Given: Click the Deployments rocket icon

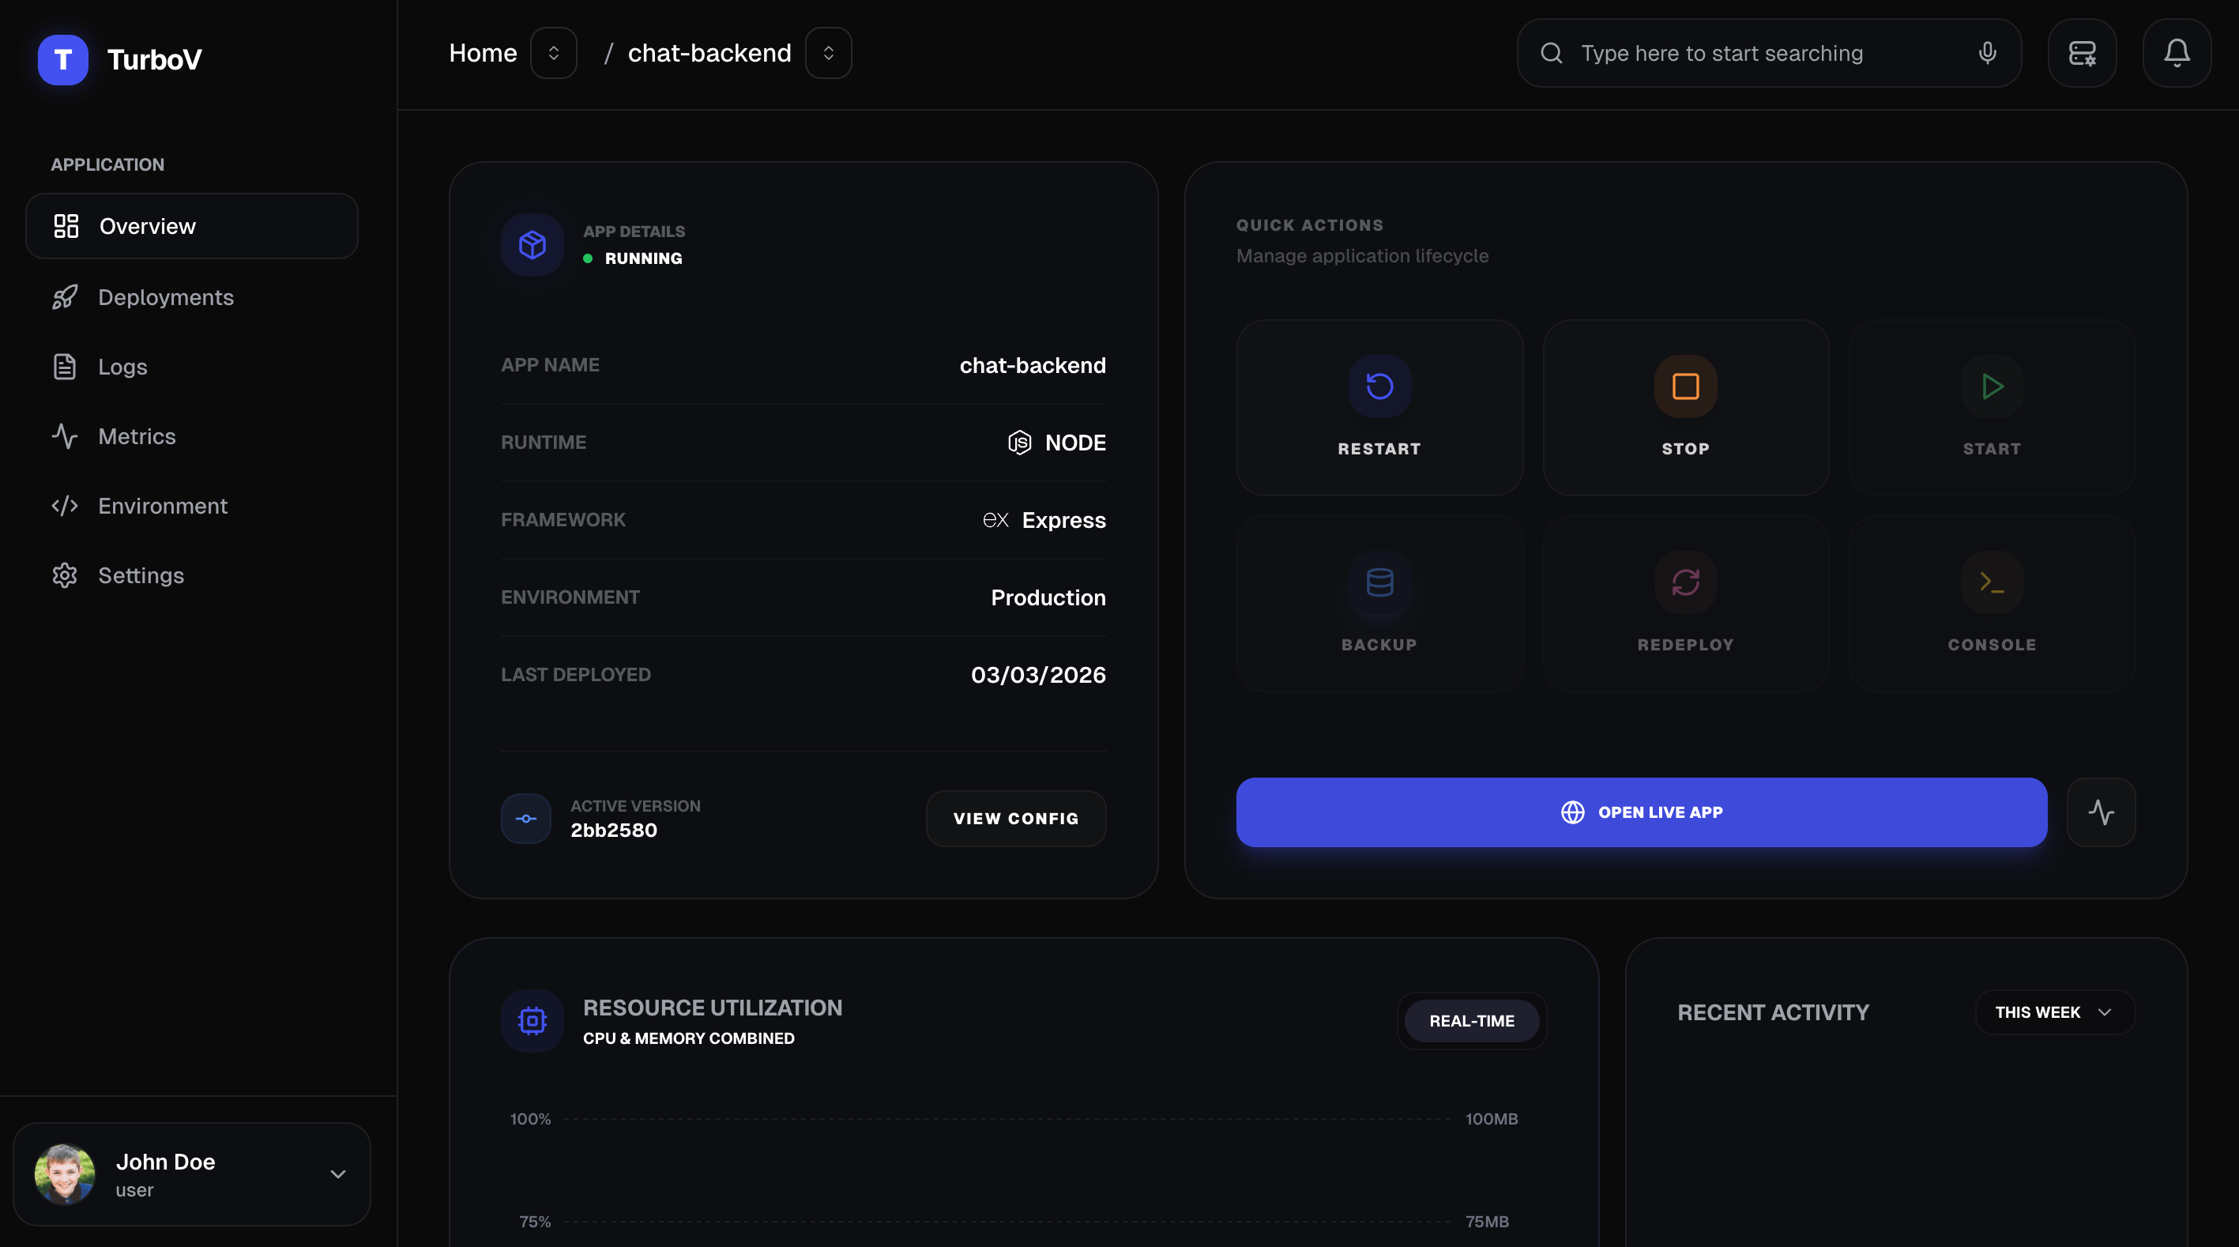Looking at the screenshot, I should (x=64, y=297).
